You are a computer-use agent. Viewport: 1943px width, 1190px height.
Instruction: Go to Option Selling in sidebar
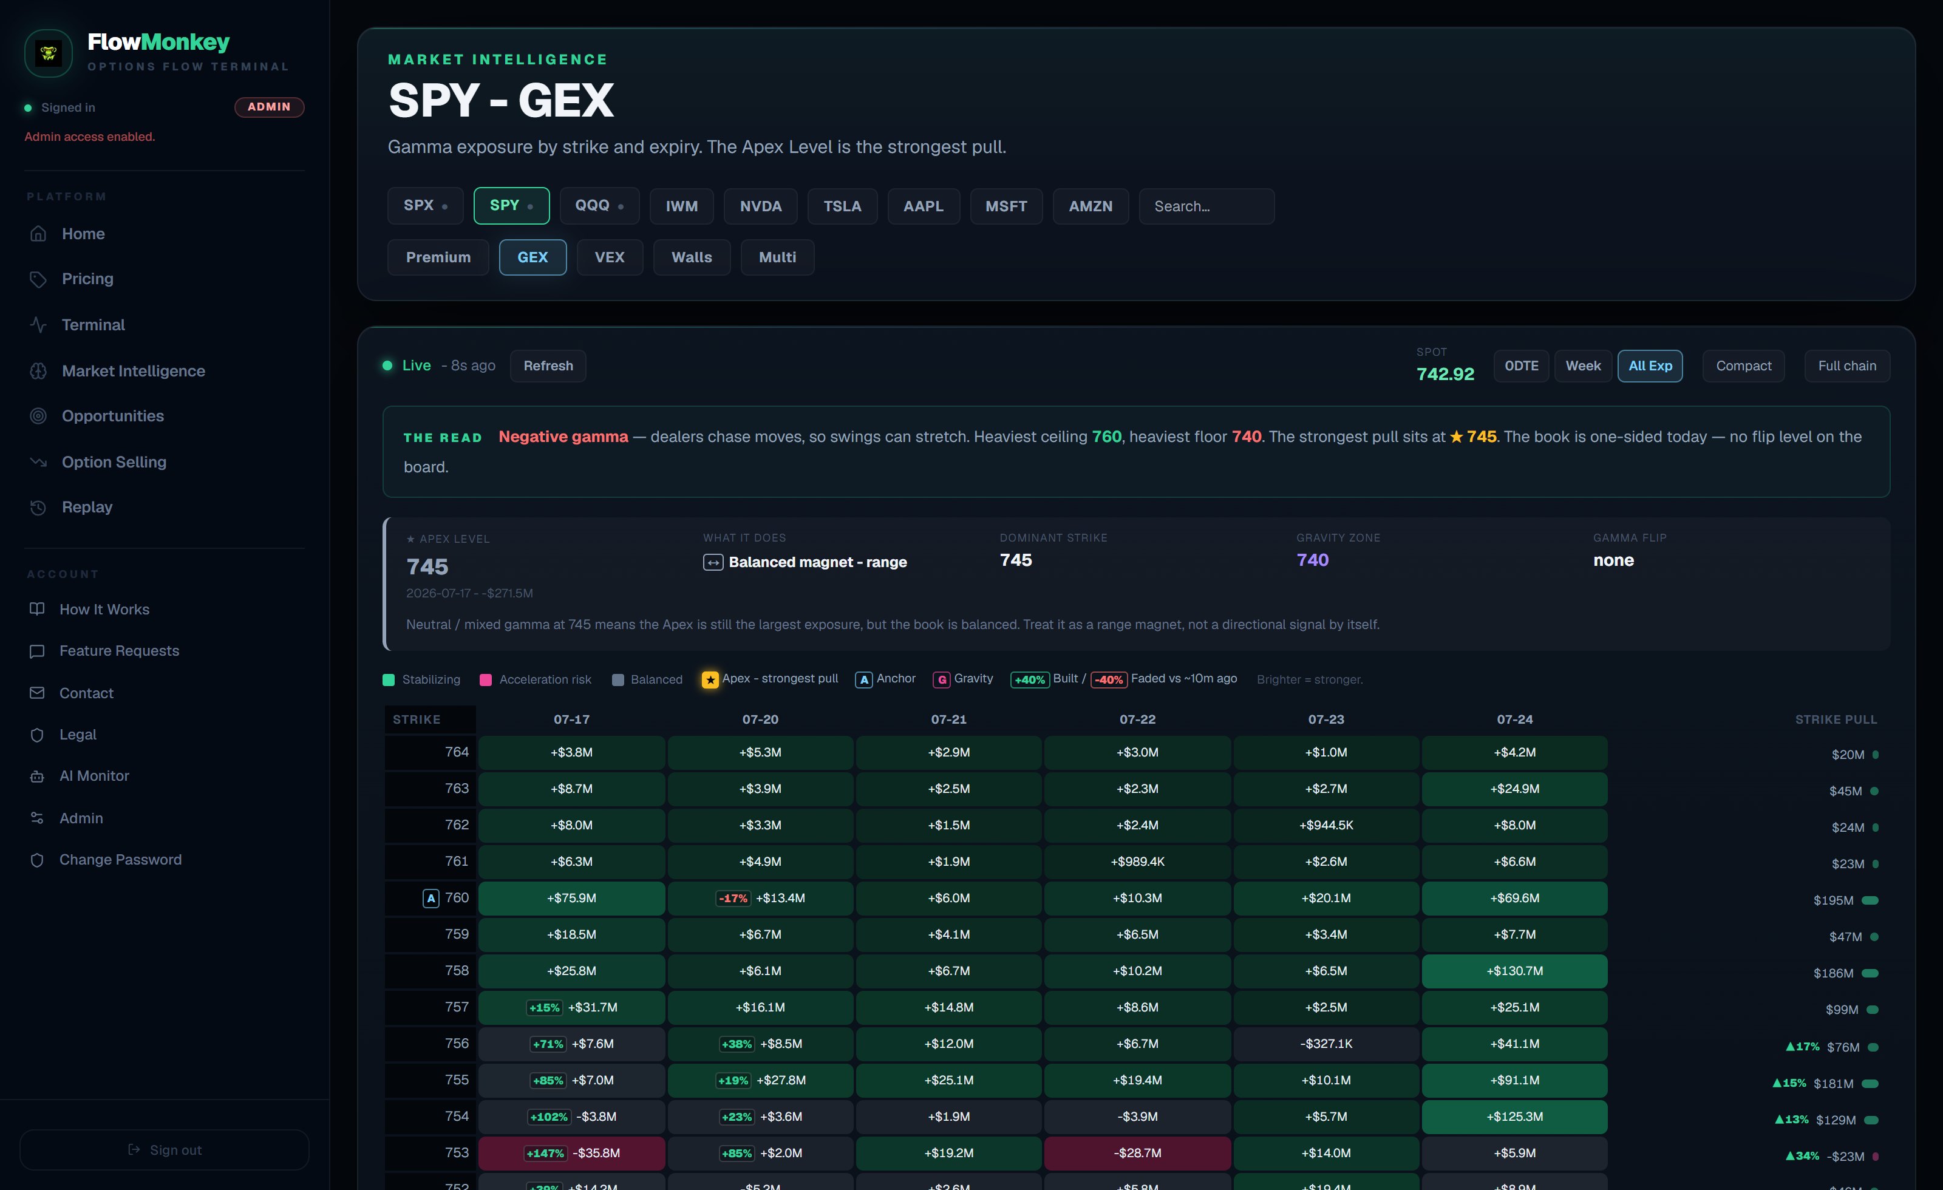tap(114, 462)
